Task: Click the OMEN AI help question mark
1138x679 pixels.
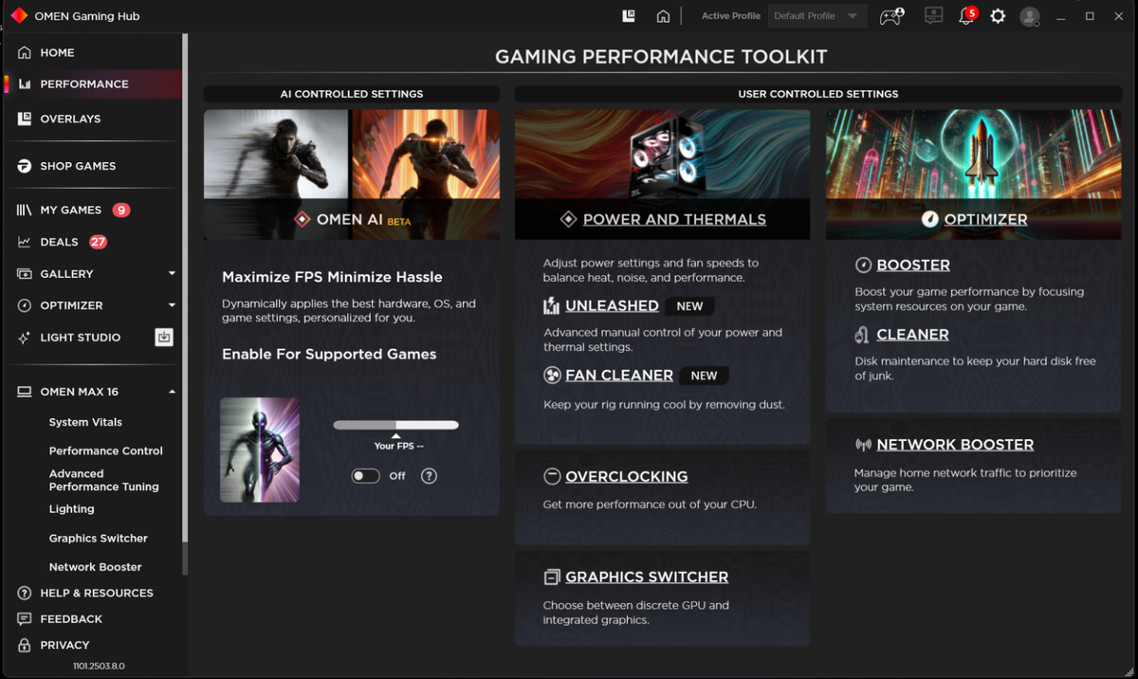Action: click(x=429, y=476)
